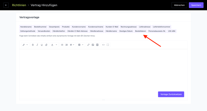The width and height of the screenshot is (207, 111).
Task: Insert the USt-IdNr tag
Action: pos(172,31)
